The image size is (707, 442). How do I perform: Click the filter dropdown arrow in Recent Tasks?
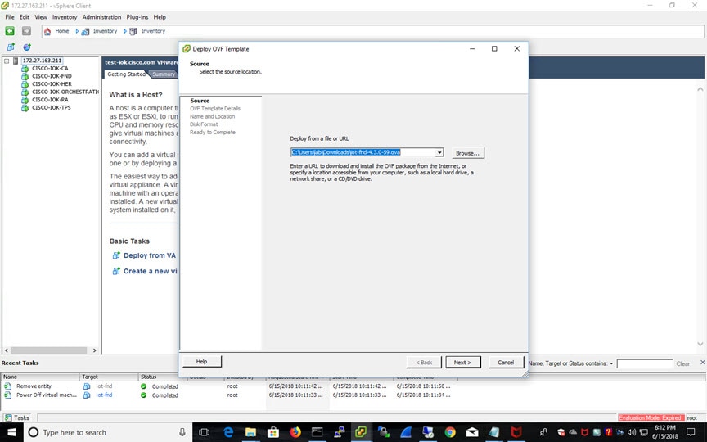pyautogui.click(x=611, y=363)
